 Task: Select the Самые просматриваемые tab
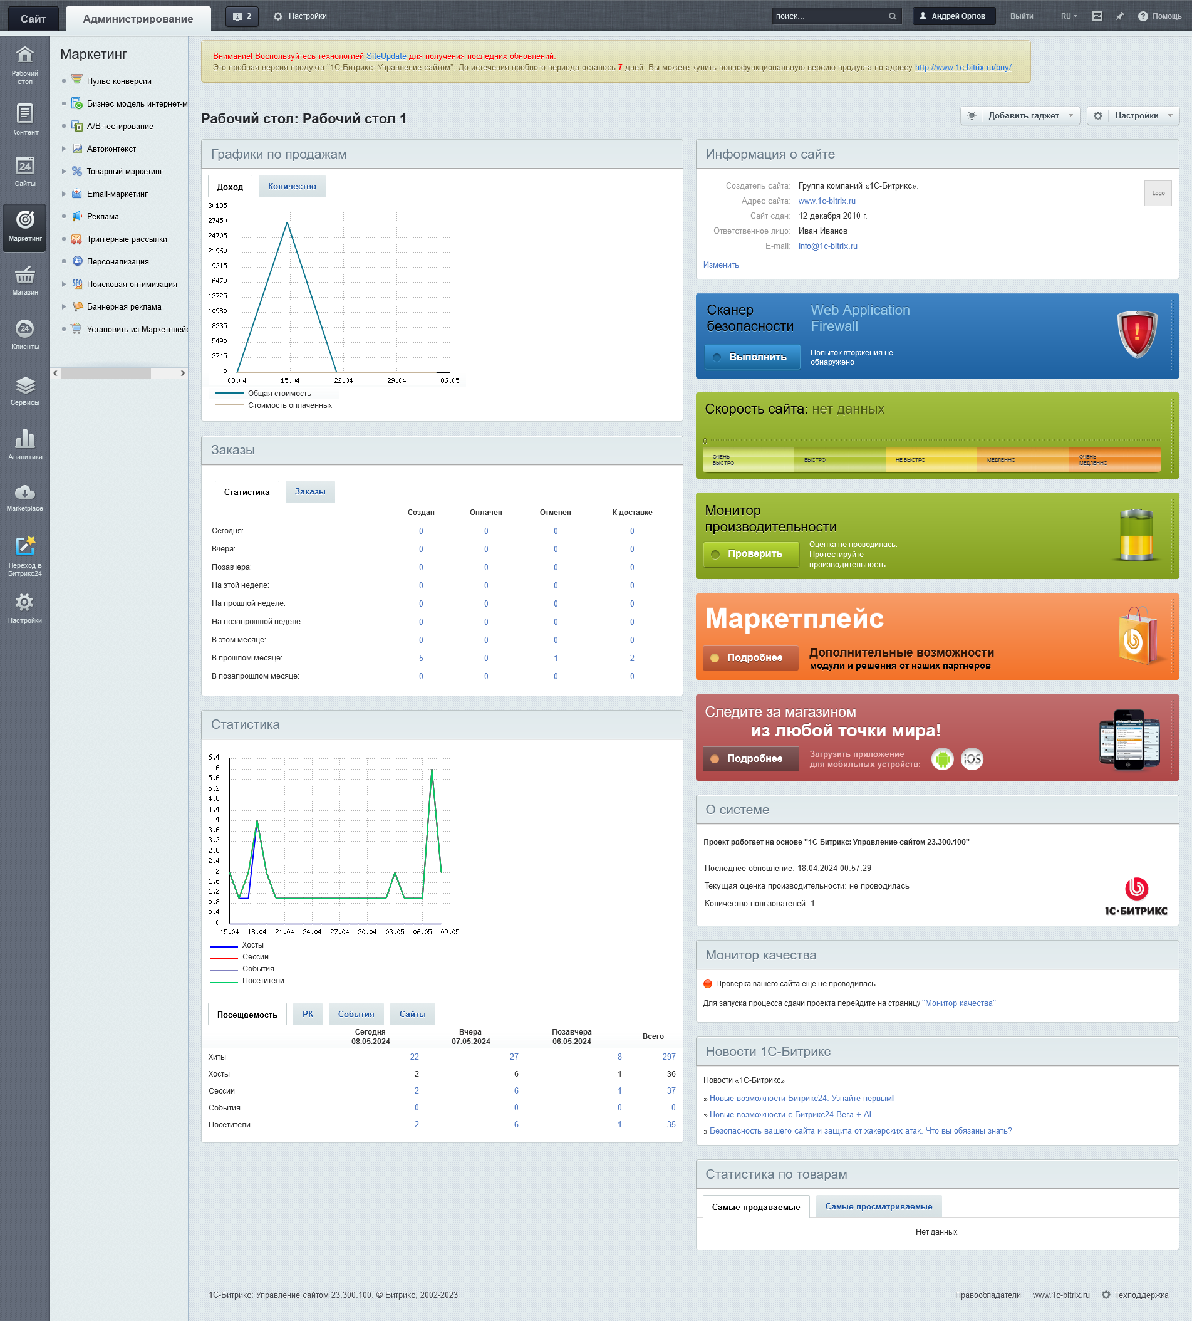878,1207
